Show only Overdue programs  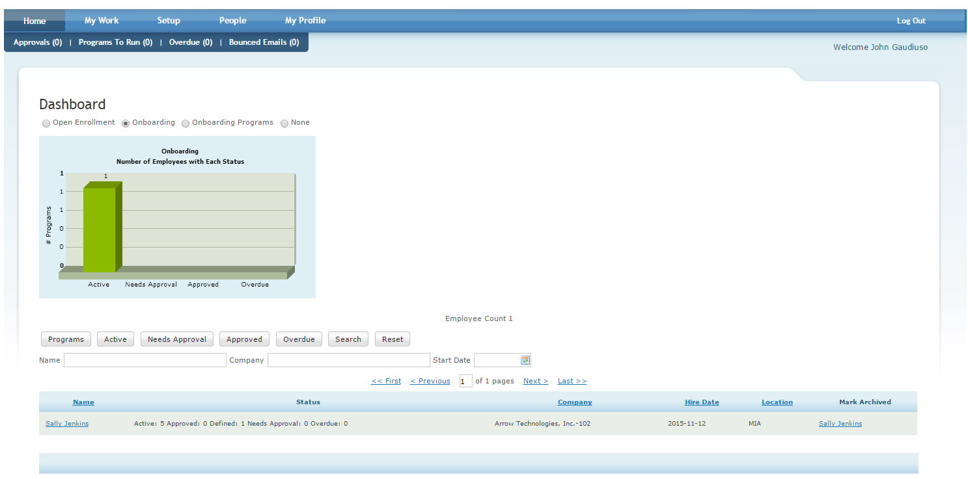299,339
